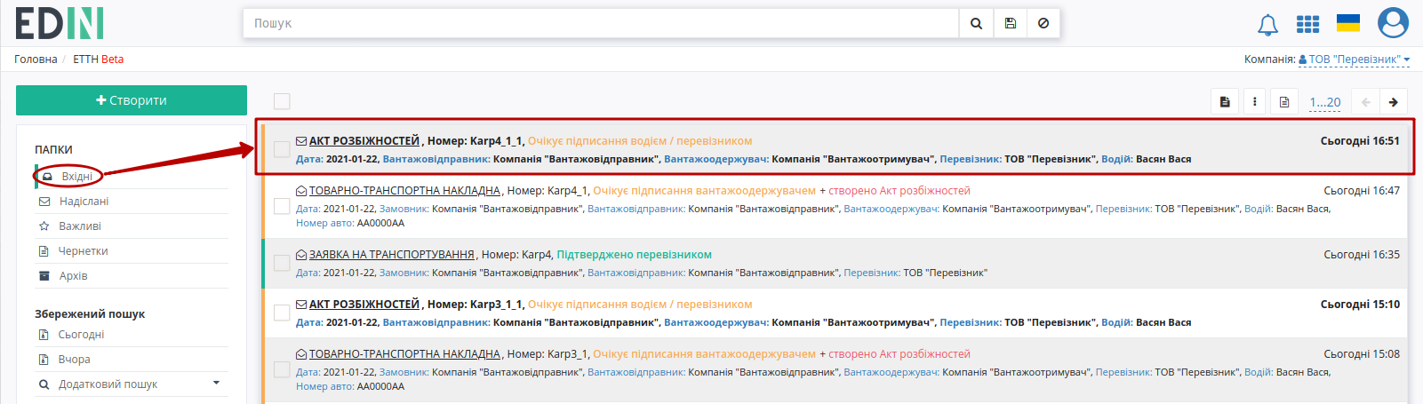Open the apps grid menu
Viewport: 1423px width, 404px height.
click(x=1307, y=24)
